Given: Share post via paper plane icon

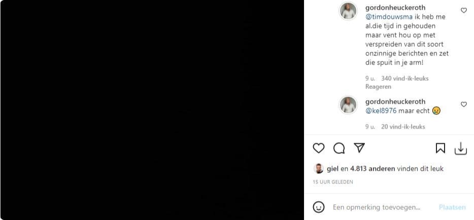Looking at the screenshot, I should pyautogui.click(x=359, y=148).
